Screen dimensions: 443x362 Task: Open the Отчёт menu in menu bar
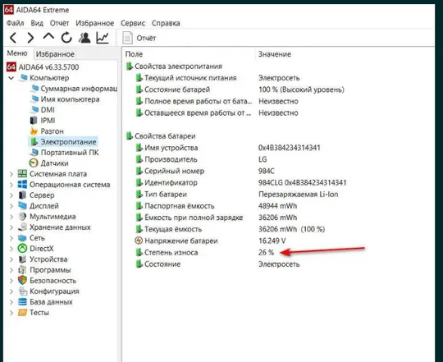(x=59, y=23)
